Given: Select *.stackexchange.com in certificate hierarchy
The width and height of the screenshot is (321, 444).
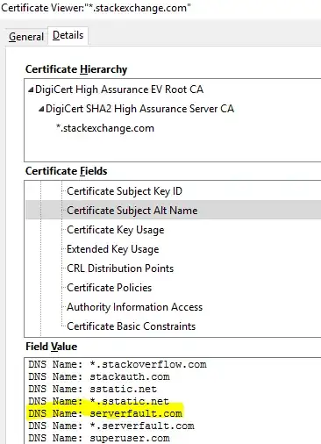Looking at the screenshot, I should tap(105, 128).
